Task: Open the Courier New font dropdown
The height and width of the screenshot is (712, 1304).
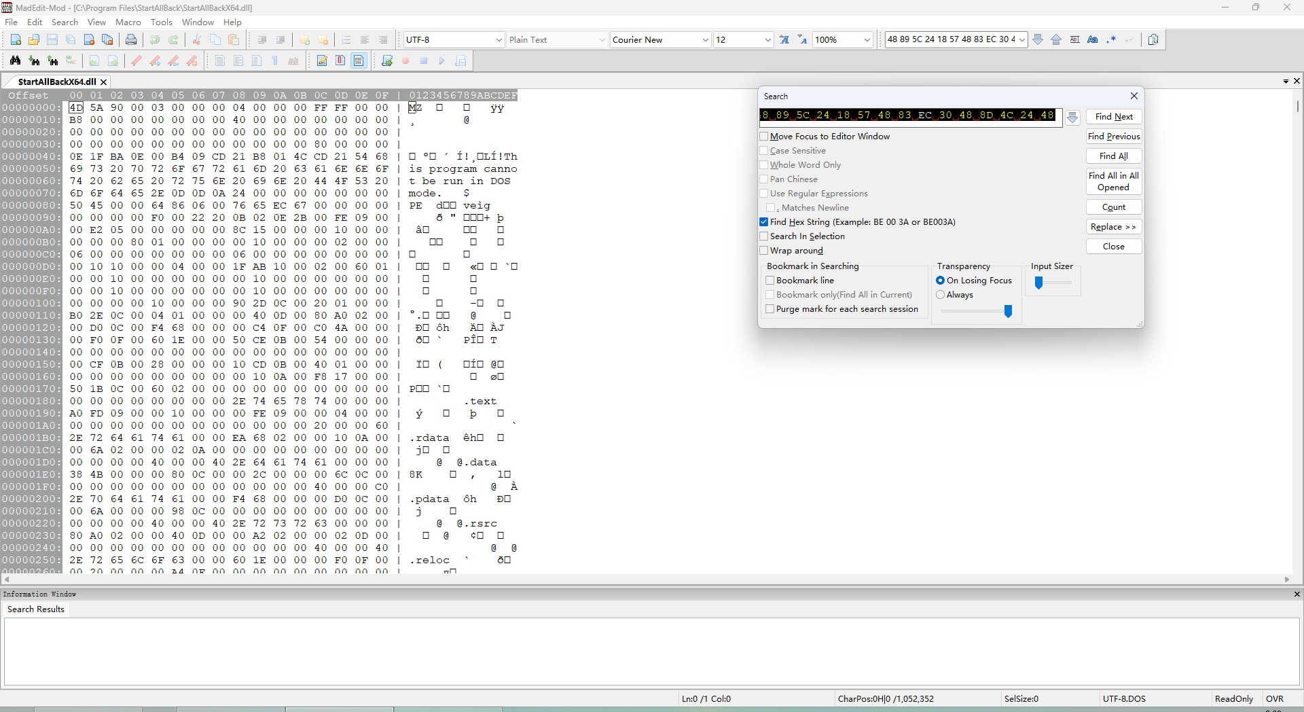Action: (x=705, y=40)
